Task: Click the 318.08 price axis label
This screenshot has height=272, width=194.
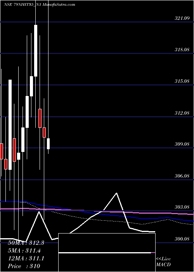Action: (x=182, y=50)
